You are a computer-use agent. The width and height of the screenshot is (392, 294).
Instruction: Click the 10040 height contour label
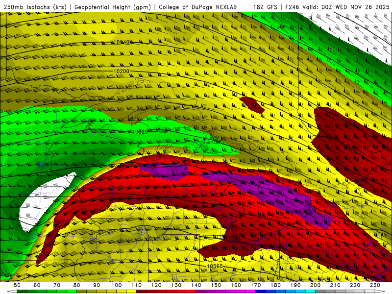121,42
